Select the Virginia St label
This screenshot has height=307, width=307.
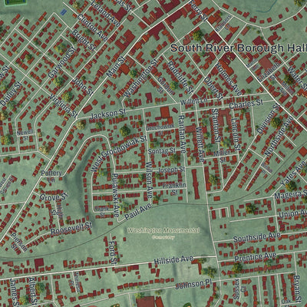tap(64, 105)
